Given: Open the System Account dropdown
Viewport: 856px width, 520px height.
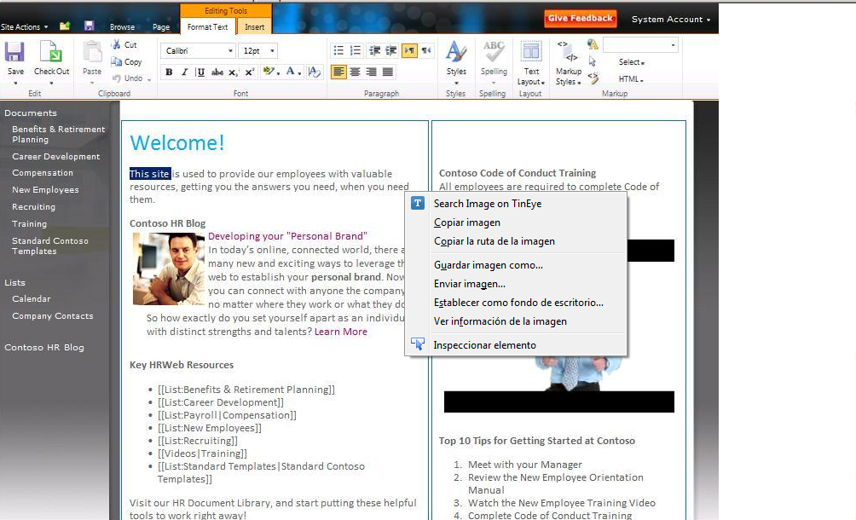Looking at the screenshot, I should (x=671, y=19).
